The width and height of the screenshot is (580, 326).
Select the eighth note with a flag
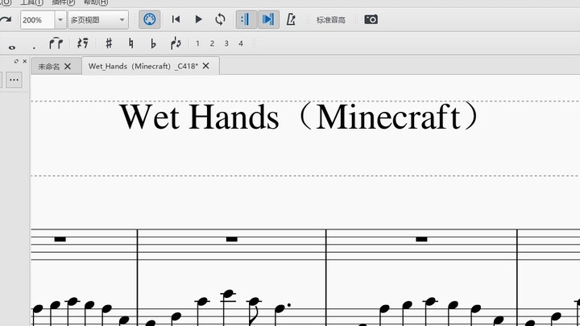pyautogui.click(x=254, y=311)
